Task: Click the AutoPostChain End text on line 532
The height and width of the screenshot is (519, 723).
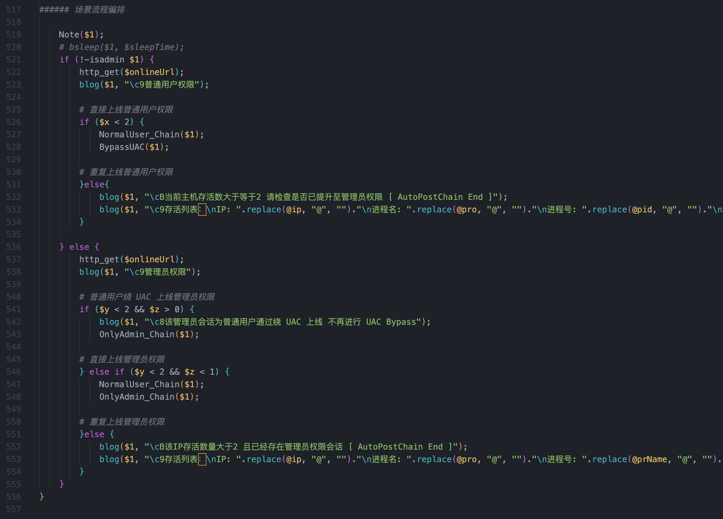Action: [440, 197]
